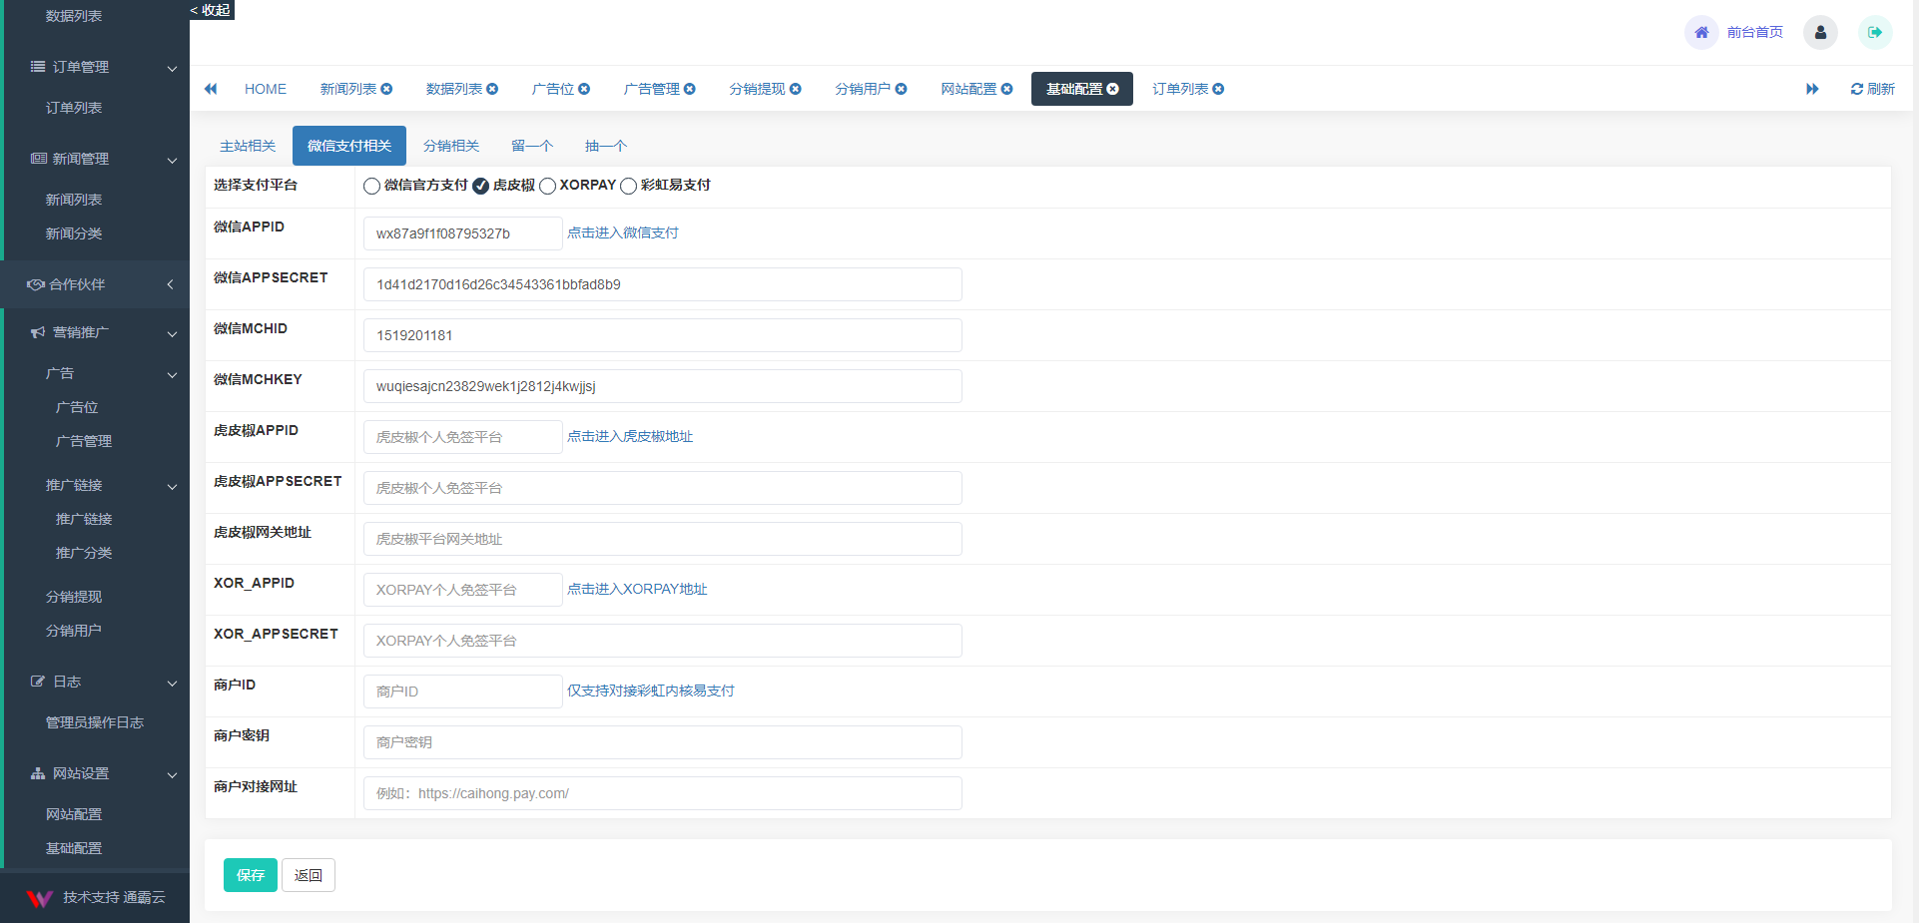
Task: Click the 订单管理 list icon in sidebar
Action: tap(38, 67)
